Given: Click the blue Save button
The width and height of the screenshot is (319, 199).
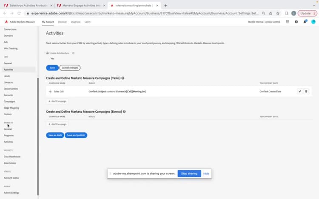Looking at the screenshot, I should [x=52, y=68].
